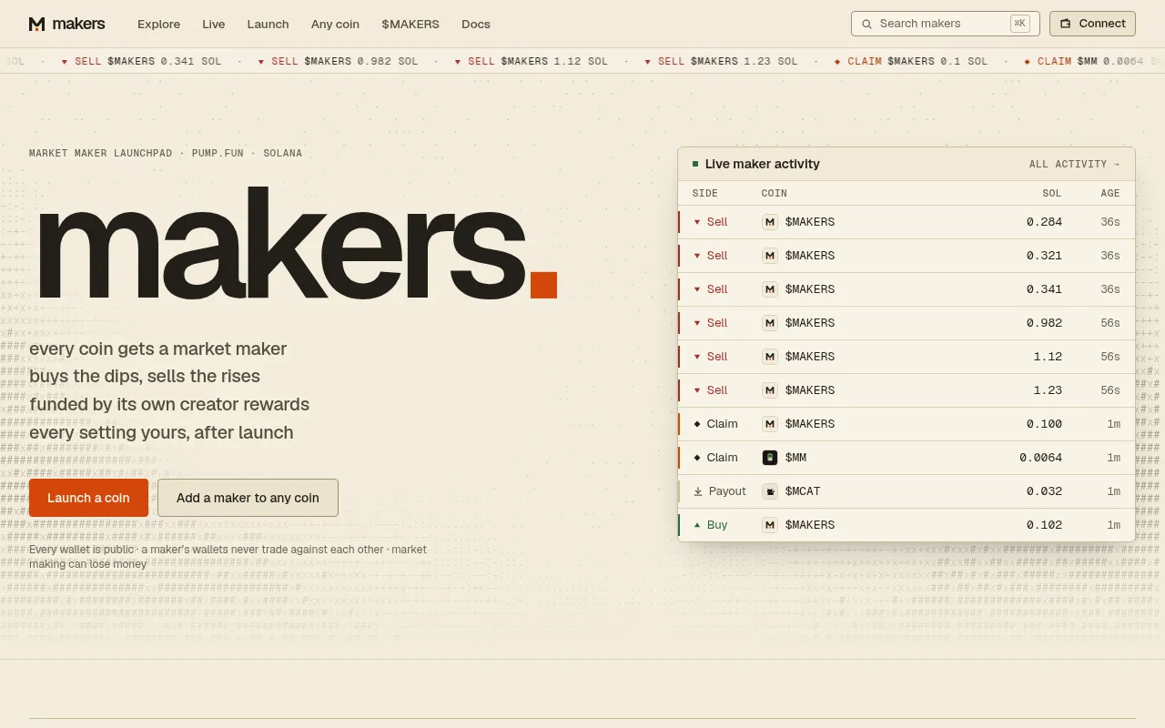Click ticker item SELL $MAKERS 0.341 SOL

141,61
